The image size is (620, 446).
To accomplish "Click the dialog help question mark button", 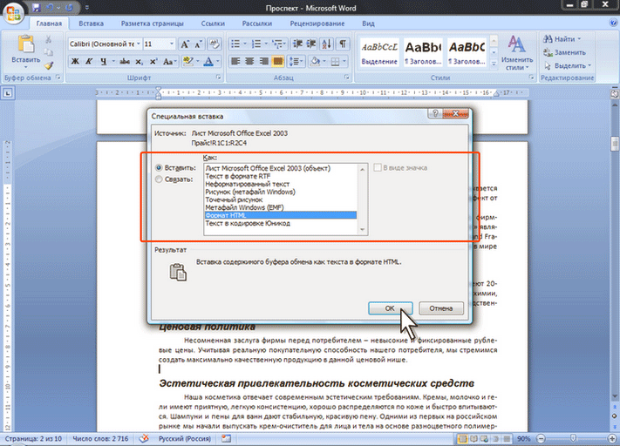I will click(435, 114).
